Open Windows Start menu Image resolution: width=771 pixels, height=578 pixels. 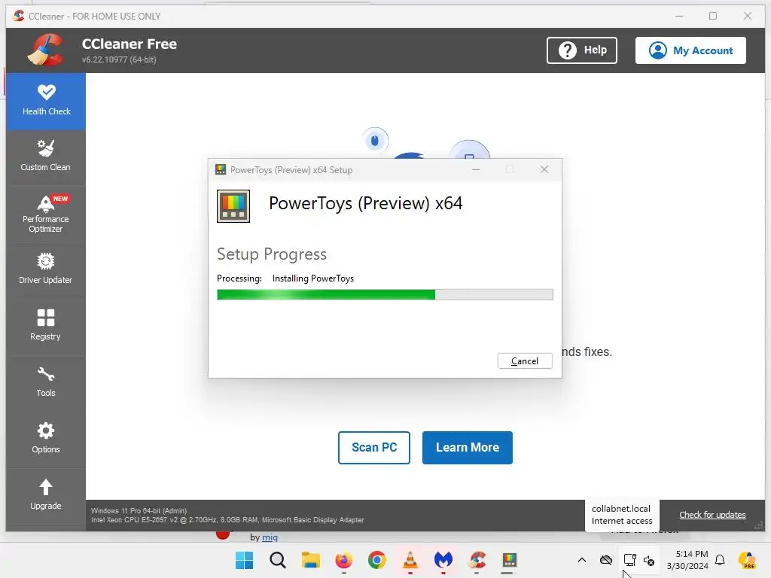tap(245, 560)
